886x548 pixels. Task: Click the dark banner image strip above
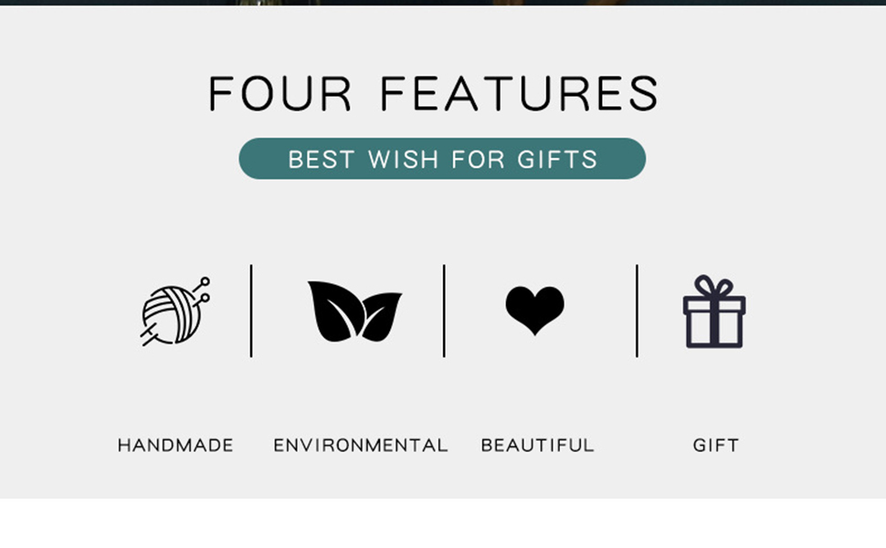443,2
